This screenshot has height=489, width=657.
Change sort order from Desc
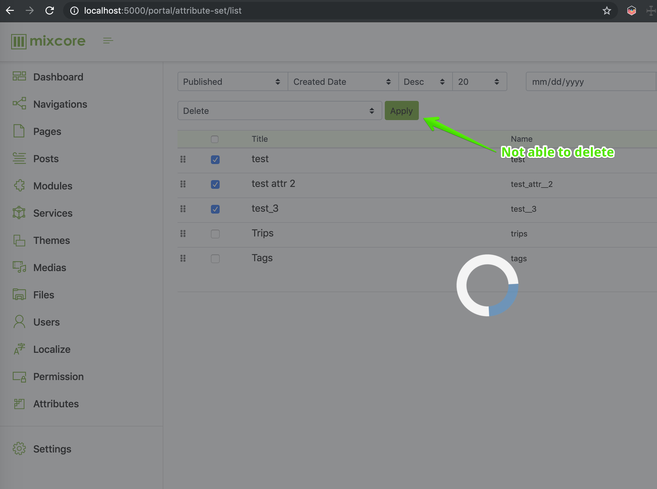[x=424, y=81]
